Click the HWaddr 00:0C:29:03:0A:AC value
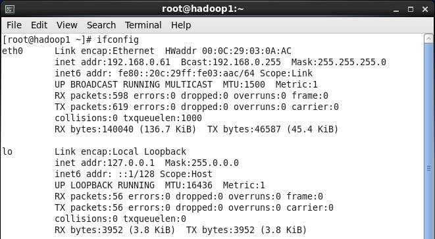 tap(228, 51)
